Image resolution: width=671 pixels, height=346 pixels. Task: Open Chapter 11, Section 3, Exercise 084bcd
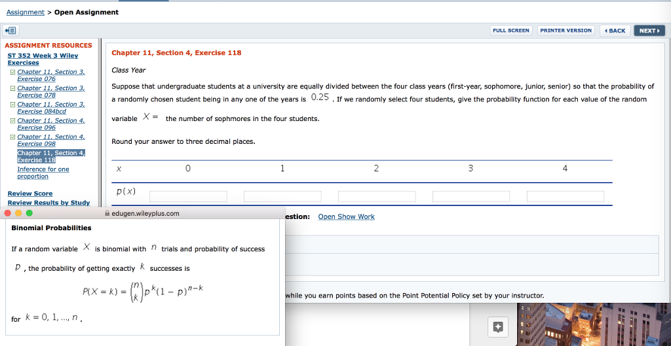coord(51,108)
